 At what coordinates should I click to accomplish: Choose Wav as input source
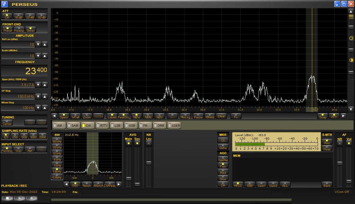coord(19,150)
